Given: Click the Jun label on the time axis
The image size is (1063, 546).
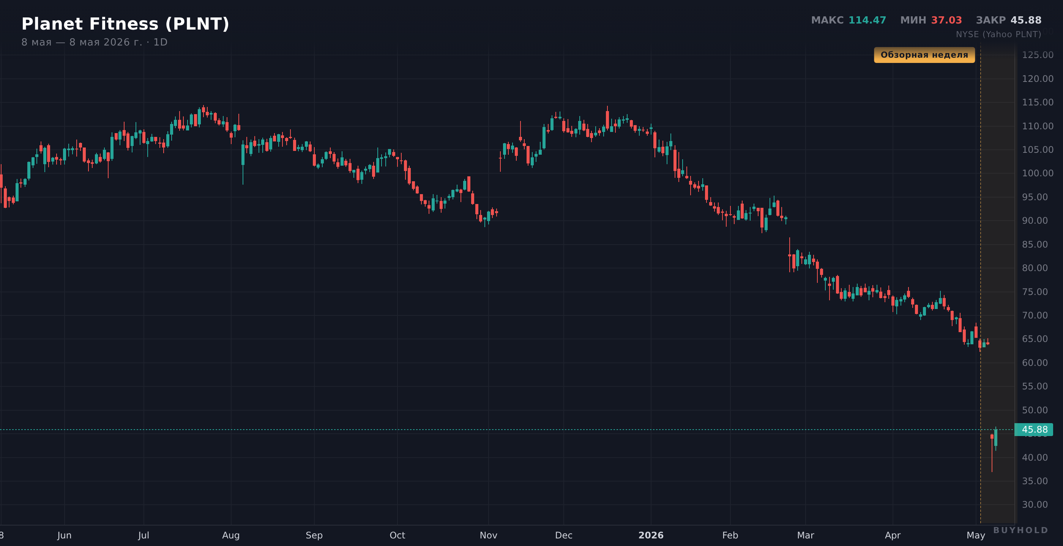Looking at the screenshot, I should (65, 535).
